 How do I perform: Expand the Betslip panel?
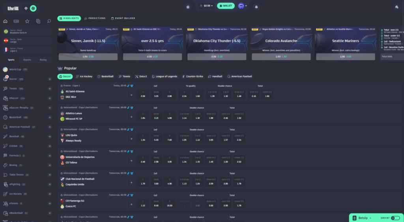click(362, 218)
